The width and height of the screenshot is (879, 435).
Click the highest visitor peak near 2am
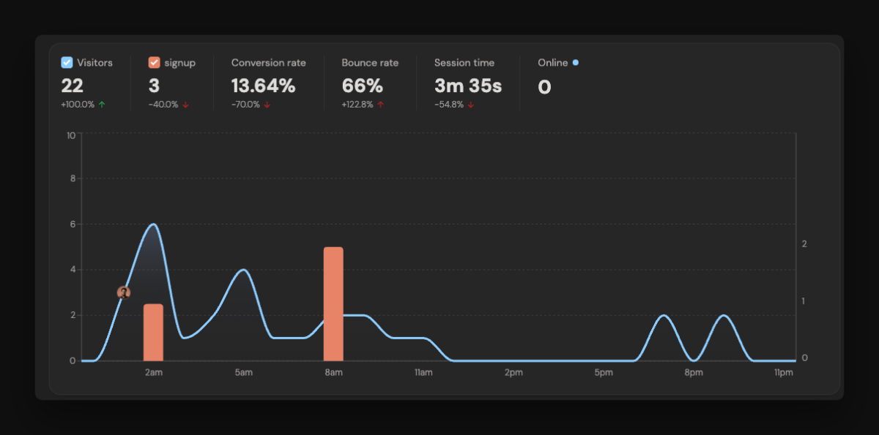tap(153, 224)
